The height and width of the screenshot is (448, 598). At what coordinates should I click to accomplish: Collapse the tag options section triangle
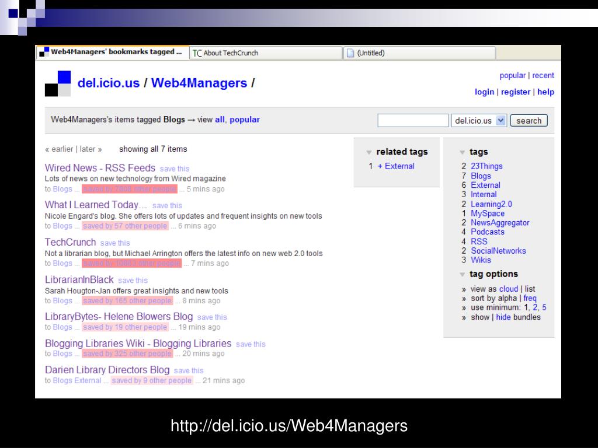pos(463,274)
